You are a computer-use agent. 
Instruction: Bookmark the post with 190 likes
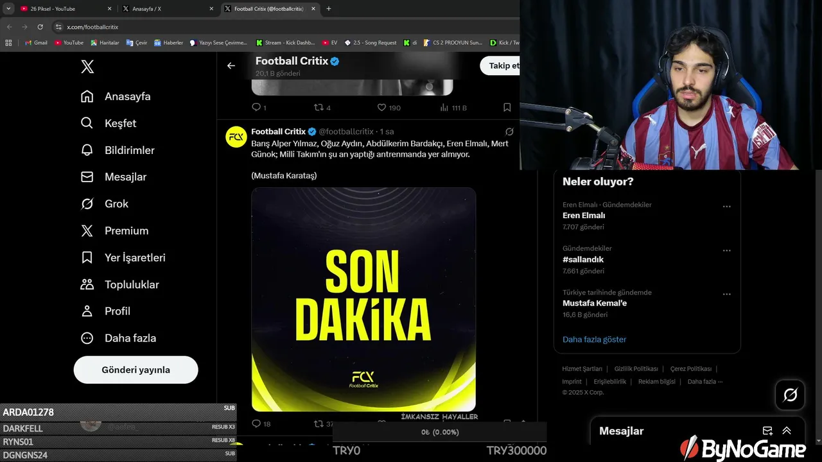507,108
